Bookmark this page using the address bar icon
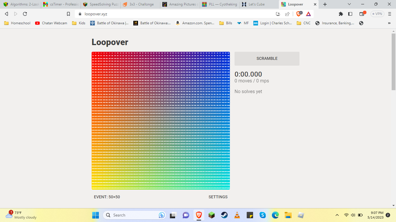Viewport: 396px width, 222px height. coord(68,14)
